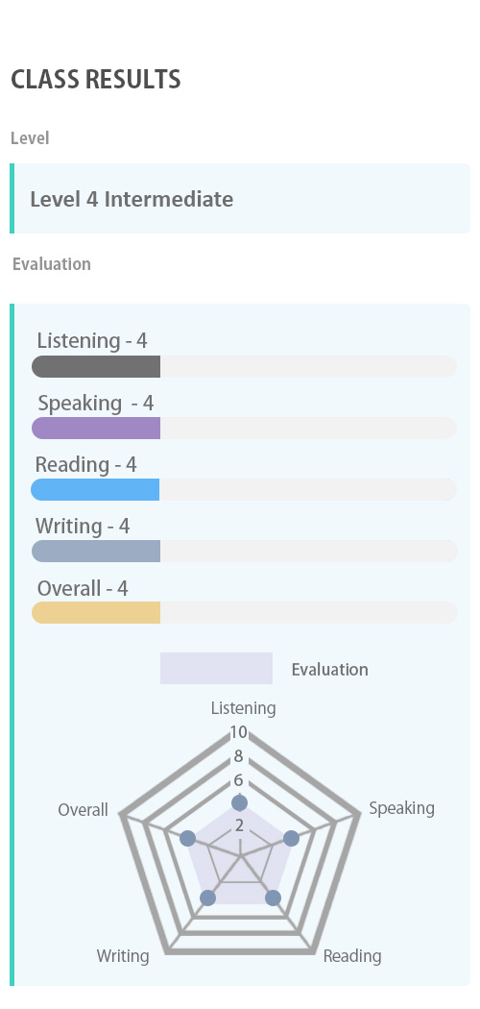Click the blue Reading progress bar
The width and height of the screenshot is (480, 1009).
244,490
